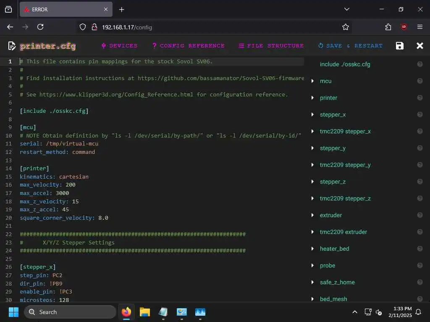Image resolution: width=430 pixels, height=322 pixels.
Task: Open uBlock Origin extension icon
Action: click(x=404, y=27)
